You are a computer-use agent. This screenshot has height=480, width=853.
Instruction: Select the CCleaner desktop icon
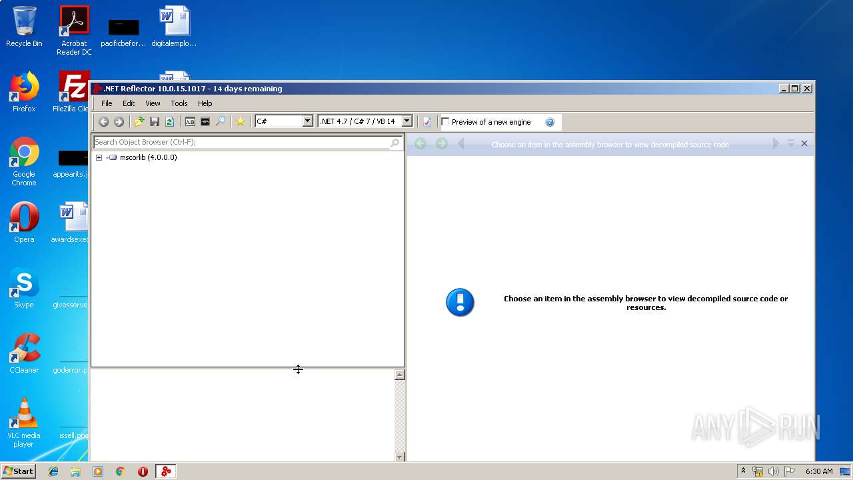coord(24,353)
